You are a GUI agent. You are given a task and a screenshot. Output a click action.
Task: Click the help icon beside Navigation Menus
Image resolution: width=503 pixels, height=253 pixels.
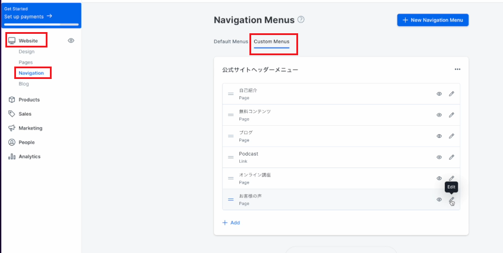(301, 20)
